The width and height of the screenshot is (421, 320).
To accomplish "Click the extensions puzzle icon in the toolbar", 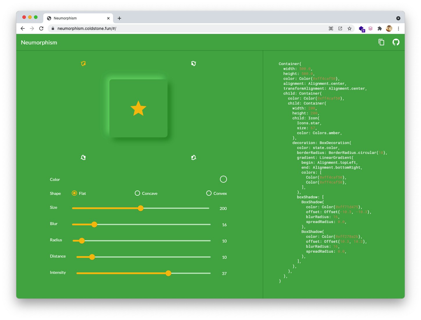I will click(x=380, y=28).
